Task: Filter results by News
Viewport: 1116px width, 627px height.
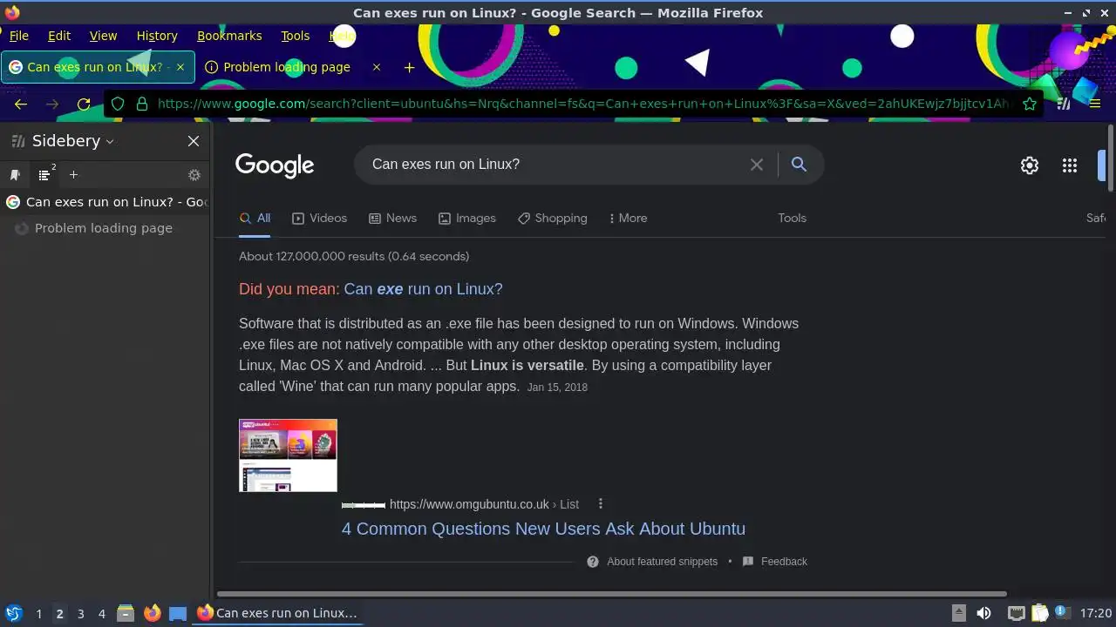Action: pyautogui.click(x=392, y=219)
